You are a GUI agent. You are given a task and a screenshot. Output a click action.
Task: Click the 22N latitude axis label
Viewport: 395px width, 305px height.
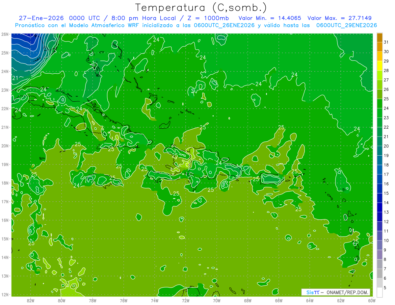(x=5, y=109)
